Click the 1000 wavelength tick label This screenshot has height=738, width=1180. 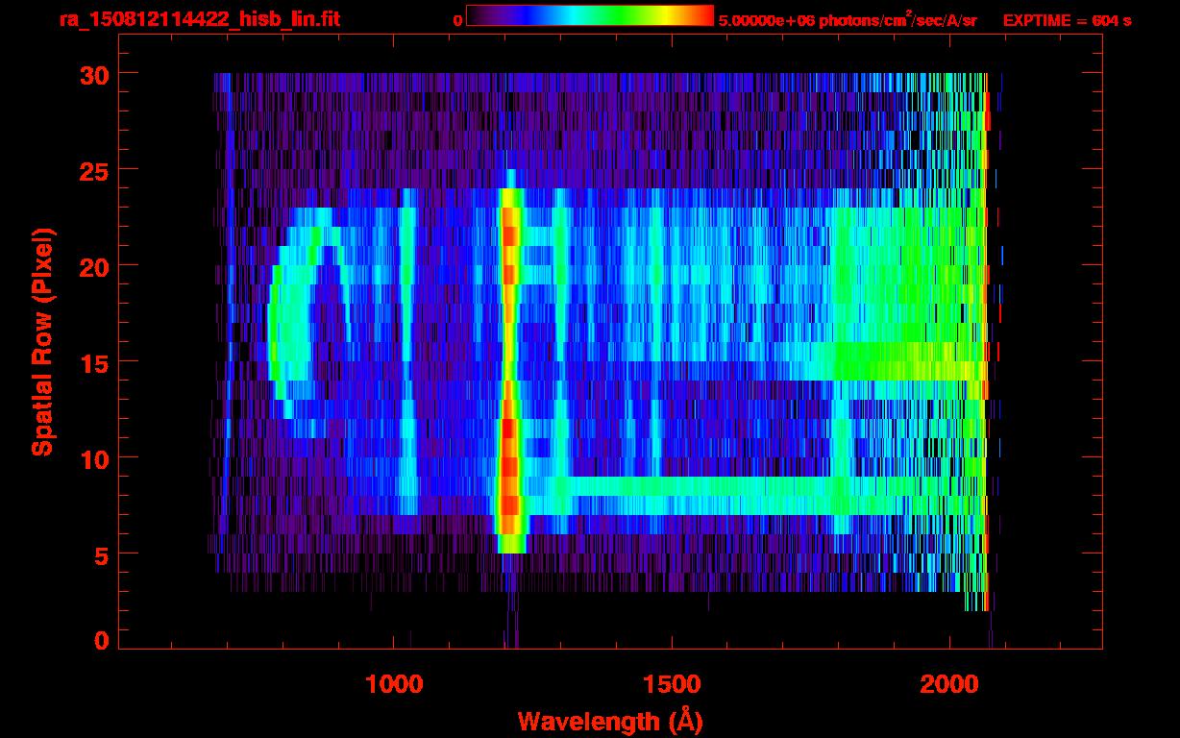tap(394, 683)
